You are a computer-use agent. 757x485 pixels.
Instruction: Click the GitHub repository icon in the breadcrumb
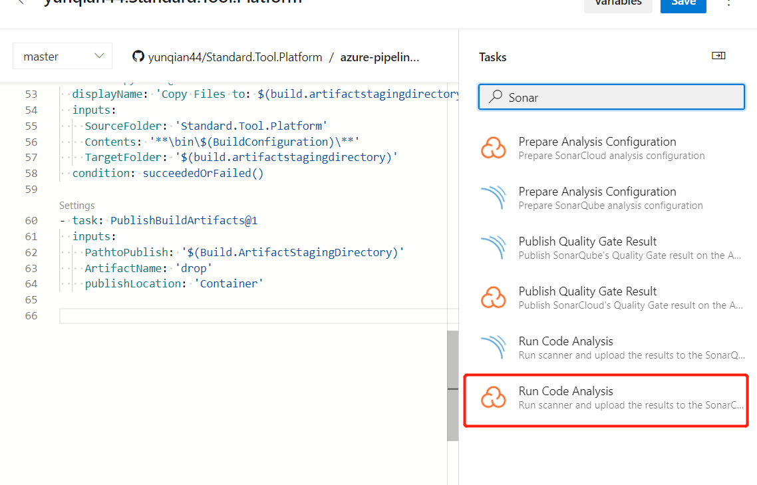[138, 57]
